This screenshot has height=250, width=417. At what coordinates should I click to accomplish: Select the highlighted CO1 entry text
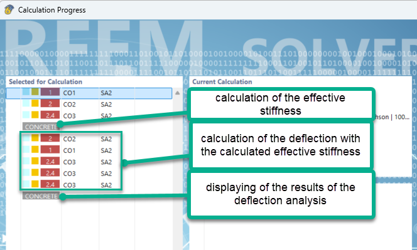(69, 93)
